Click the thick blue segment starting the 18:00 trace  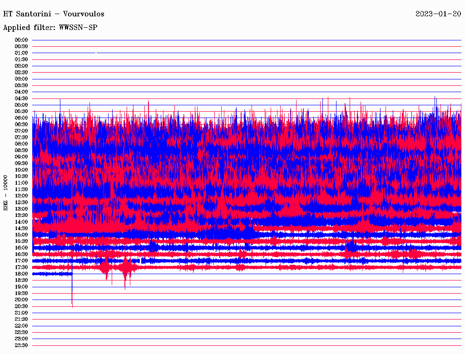point(52,274)
